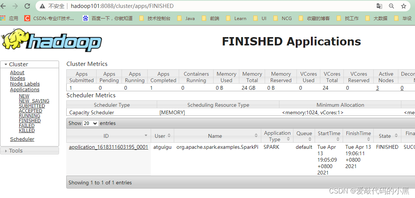This screenshot has width=415, height=198.
Task: Click the SPARK application type cell
Action: [271, 147]
